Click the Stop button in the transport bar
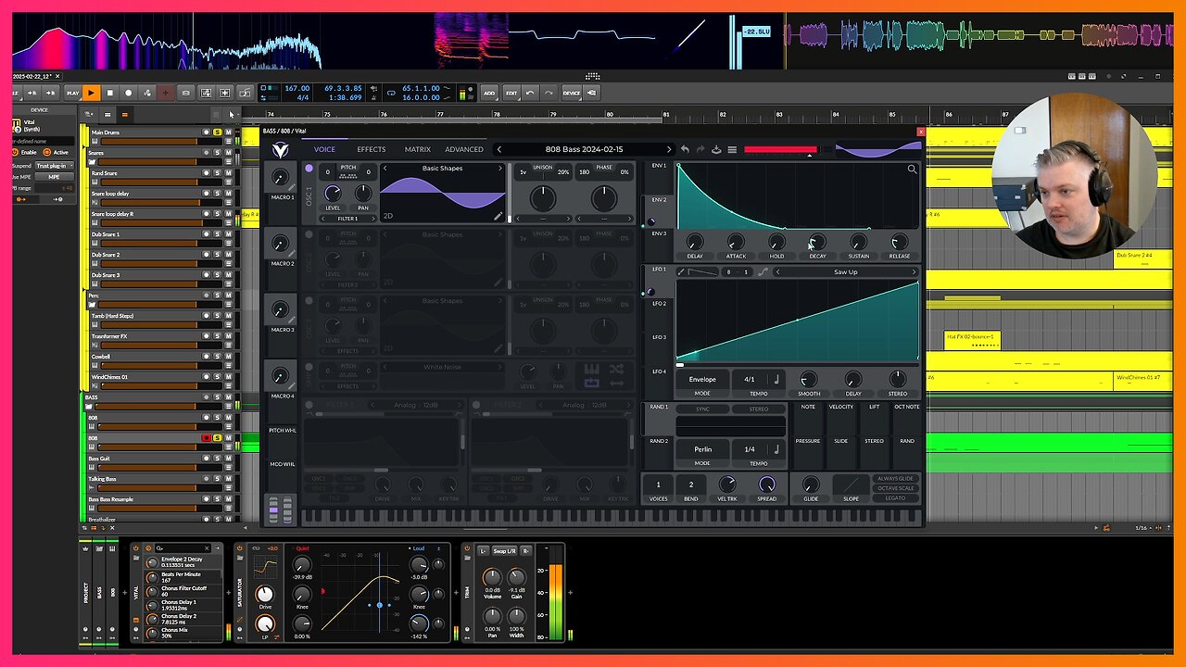The height and width of the screenshot is (667, 1186). point(109,93)
